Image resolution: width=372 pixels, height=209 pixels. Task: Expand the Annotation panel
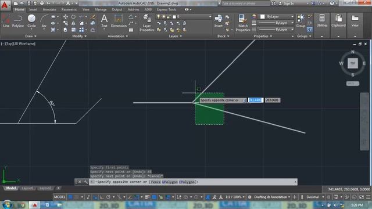(117, 36)
